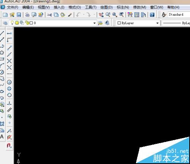This screenshot has width=190, height=164.
Task: Click the Snap From icon
Action: coord(9,40)
